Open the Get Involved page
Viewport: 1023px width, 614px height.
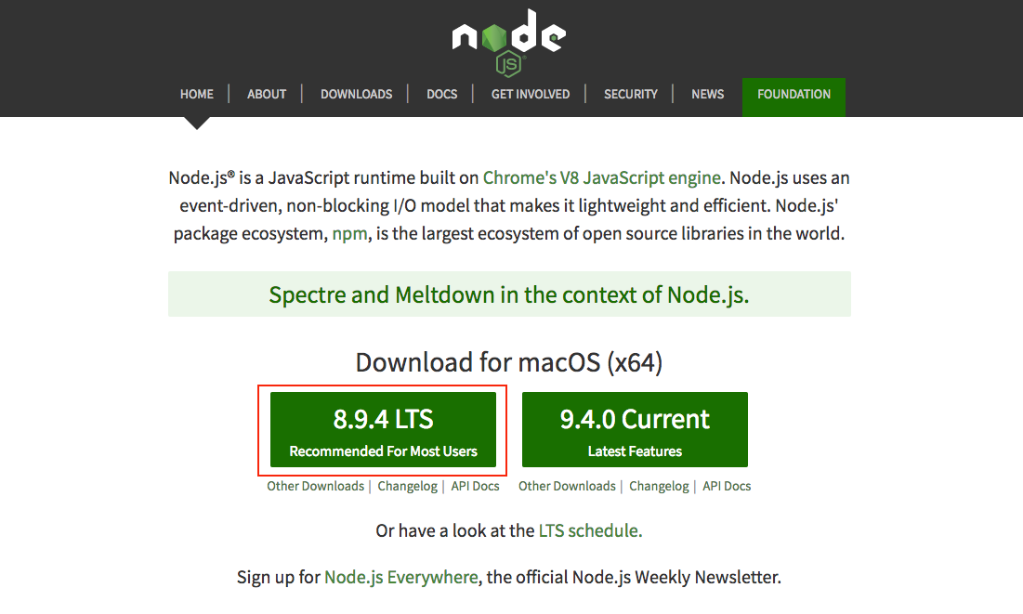531,94
